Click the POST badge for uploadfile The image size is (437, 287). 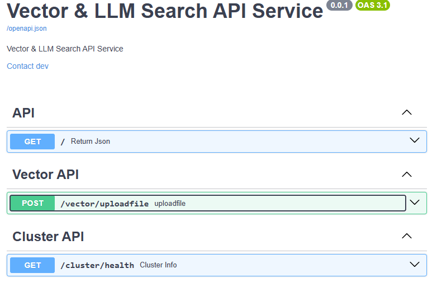click(32, 203)
